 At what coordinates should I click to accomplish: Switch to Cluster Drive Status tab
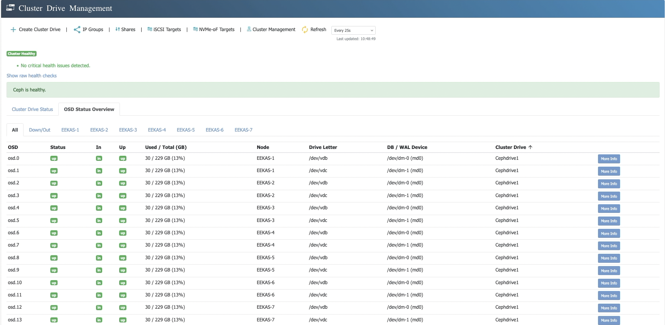click(x=32, y=109)
